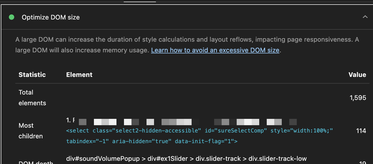The width and height of the screenshot is (373, 164).
Task: Select the Element column header
Action: [x=79, y=75]
